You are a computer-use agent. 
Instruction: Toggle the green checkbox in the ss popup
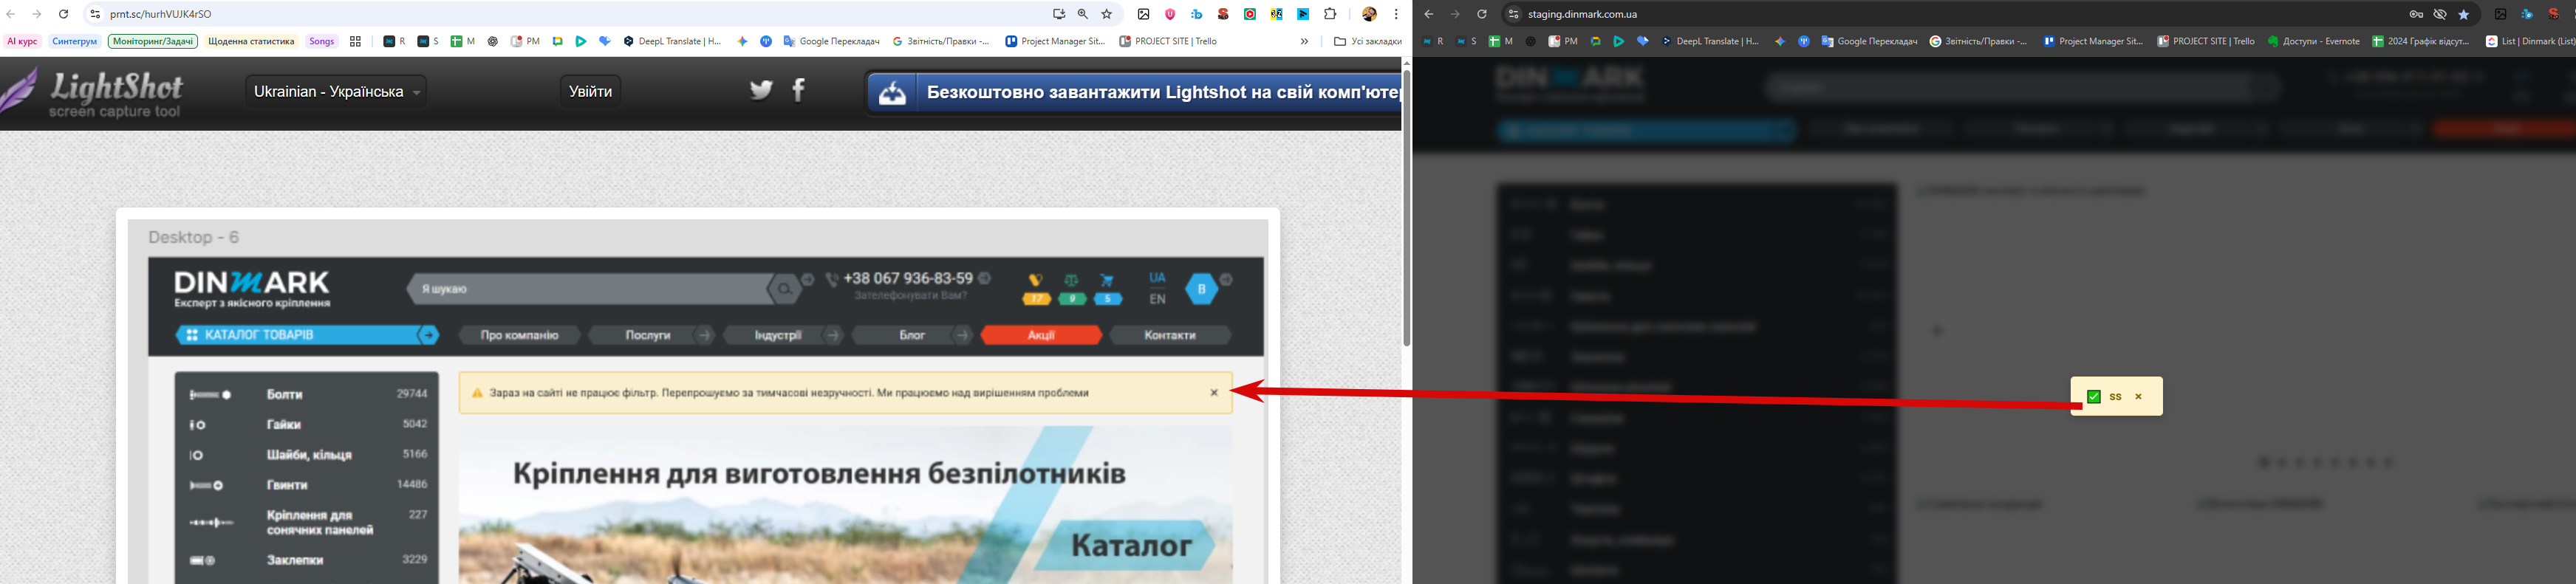click(2094, 397)
